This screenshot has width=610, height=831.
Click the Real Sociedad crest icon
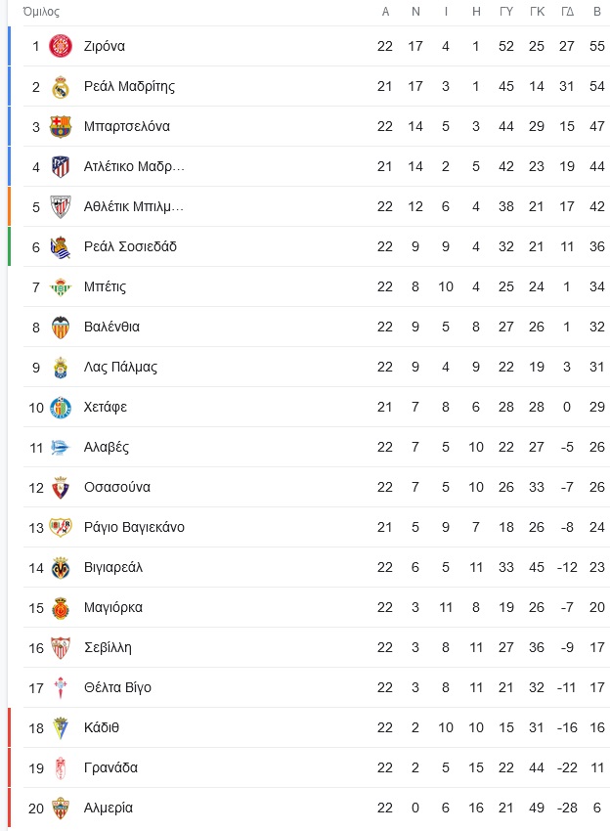(x=61, y=246)
